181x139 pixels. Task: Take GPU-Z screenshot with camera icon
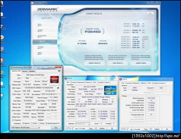[x=59, y=71]
